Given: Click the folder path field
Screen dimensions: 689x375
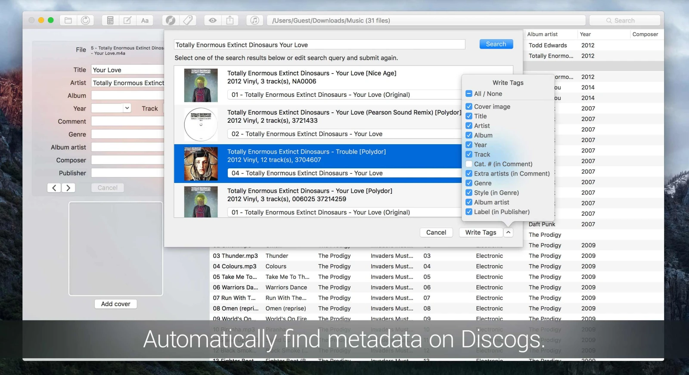Looking at the screenshot, I should [x=426, y=20].
